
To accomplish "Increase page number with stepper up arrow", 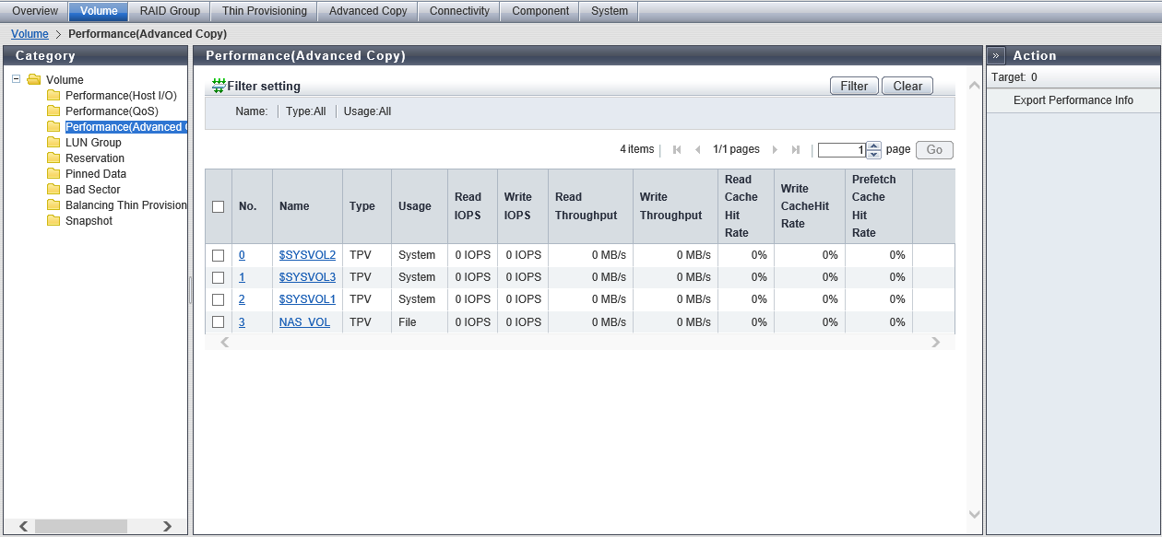I will 874,146.
